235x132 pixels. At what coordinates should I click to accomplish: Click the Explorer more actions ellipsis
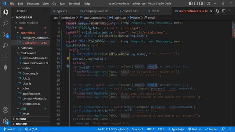tap(45, 11)
